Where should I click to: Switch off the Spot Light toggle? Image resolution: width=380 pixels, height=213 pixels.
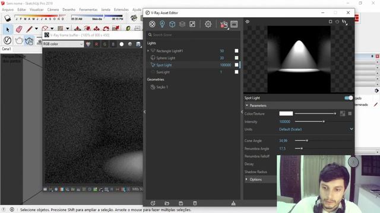click(x=349, y=98)
